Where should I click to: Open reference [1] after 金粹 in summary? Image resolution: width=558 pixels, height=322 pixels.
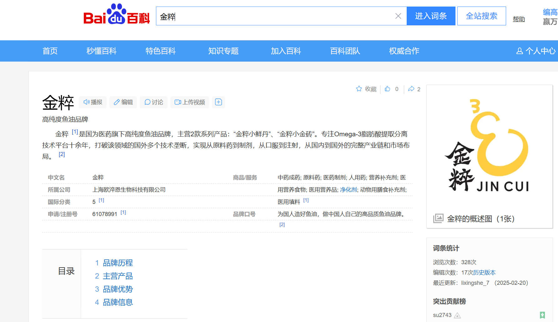(75, 132)
